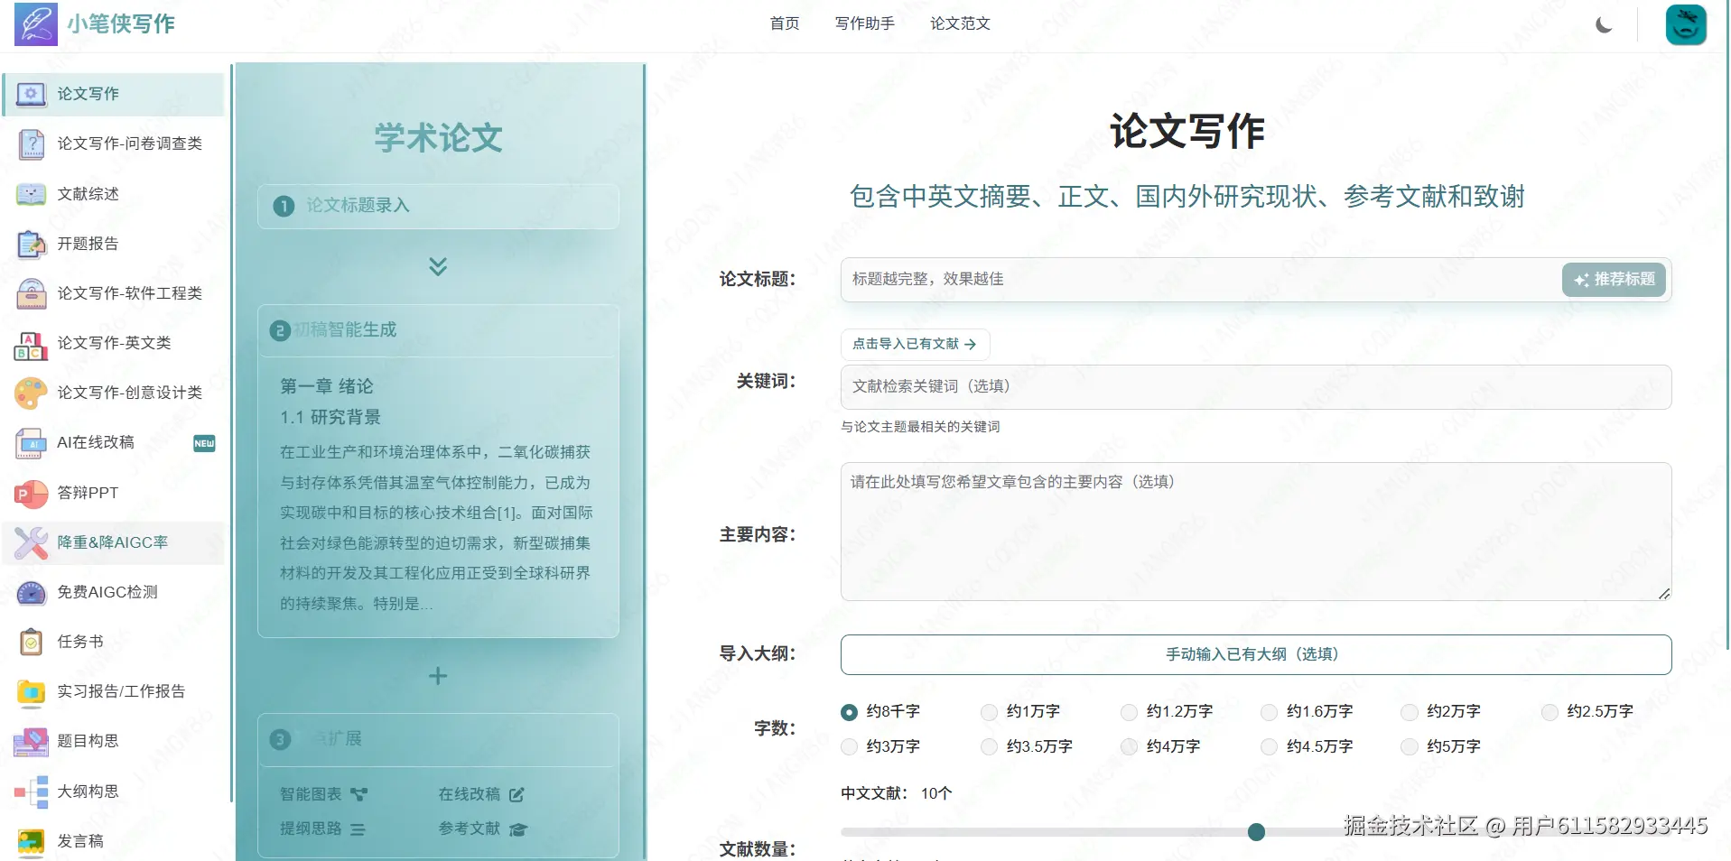Open the 手动输入已有大纲 outline panel
The height and width of the screenshot is (861, 1731).
click(1254, 654)
